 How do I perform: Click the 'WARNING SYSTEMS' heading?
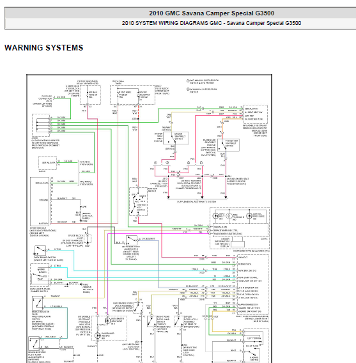pyautogui.click(x=43, y=48)
